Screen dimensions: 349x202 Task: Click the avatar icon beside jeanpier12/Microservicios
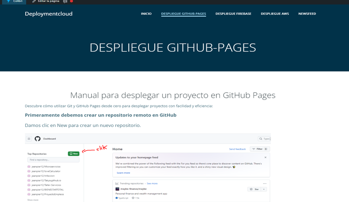point(29,167)
